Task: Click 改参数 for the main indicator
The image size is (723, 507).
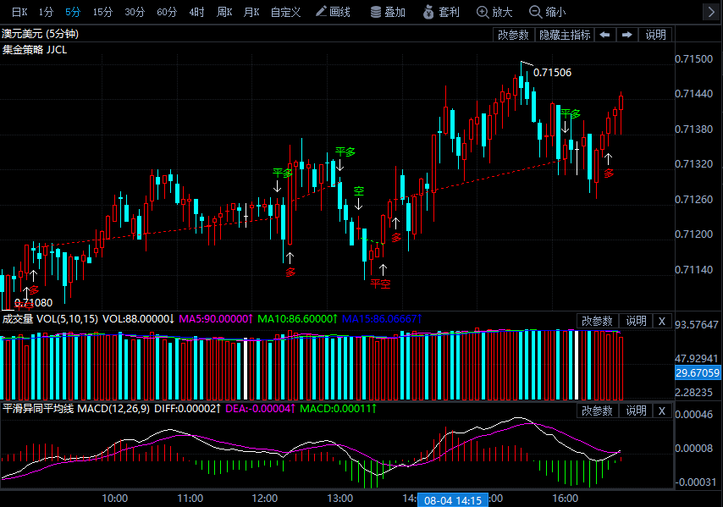Action: coord(513,35)
